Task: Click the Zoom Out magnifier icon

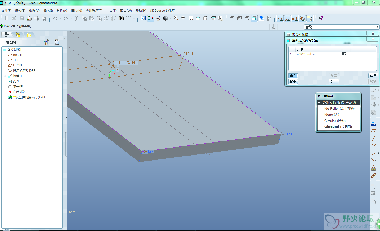Action: point(184,18)
